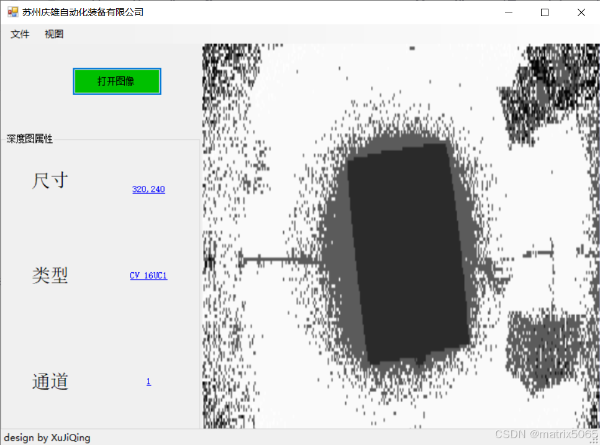Maximize the application window

[545, 12]
